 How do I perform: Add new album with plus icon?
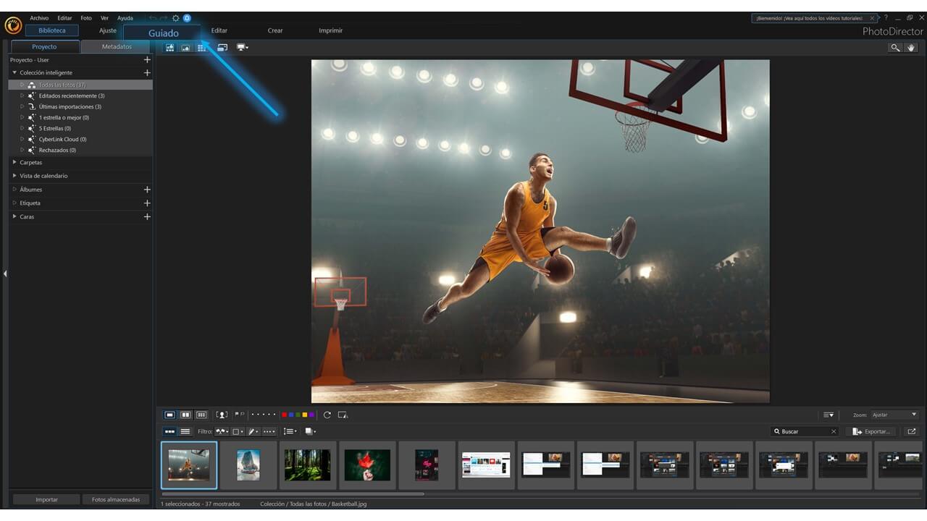pyautogui.click(x=147, y=190)
